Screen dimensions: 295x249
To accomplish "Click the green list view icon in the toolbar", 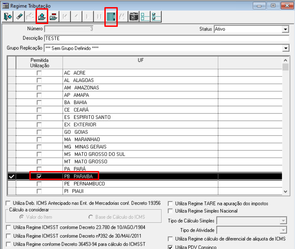I will [x=111, y=17].
